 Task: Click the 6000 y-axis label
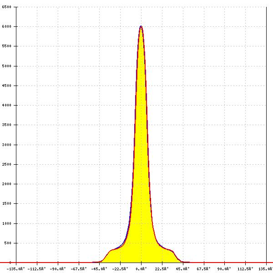point(7,26)
